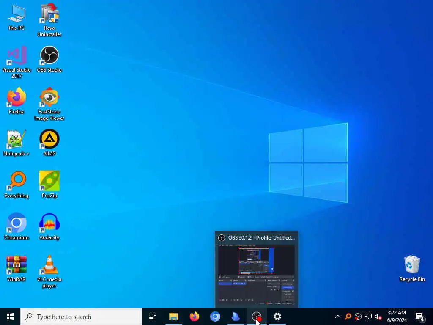Select the PeaZip desktop shortcut
The height and width of the screenshot is (325, 433).
click(49, 185)
